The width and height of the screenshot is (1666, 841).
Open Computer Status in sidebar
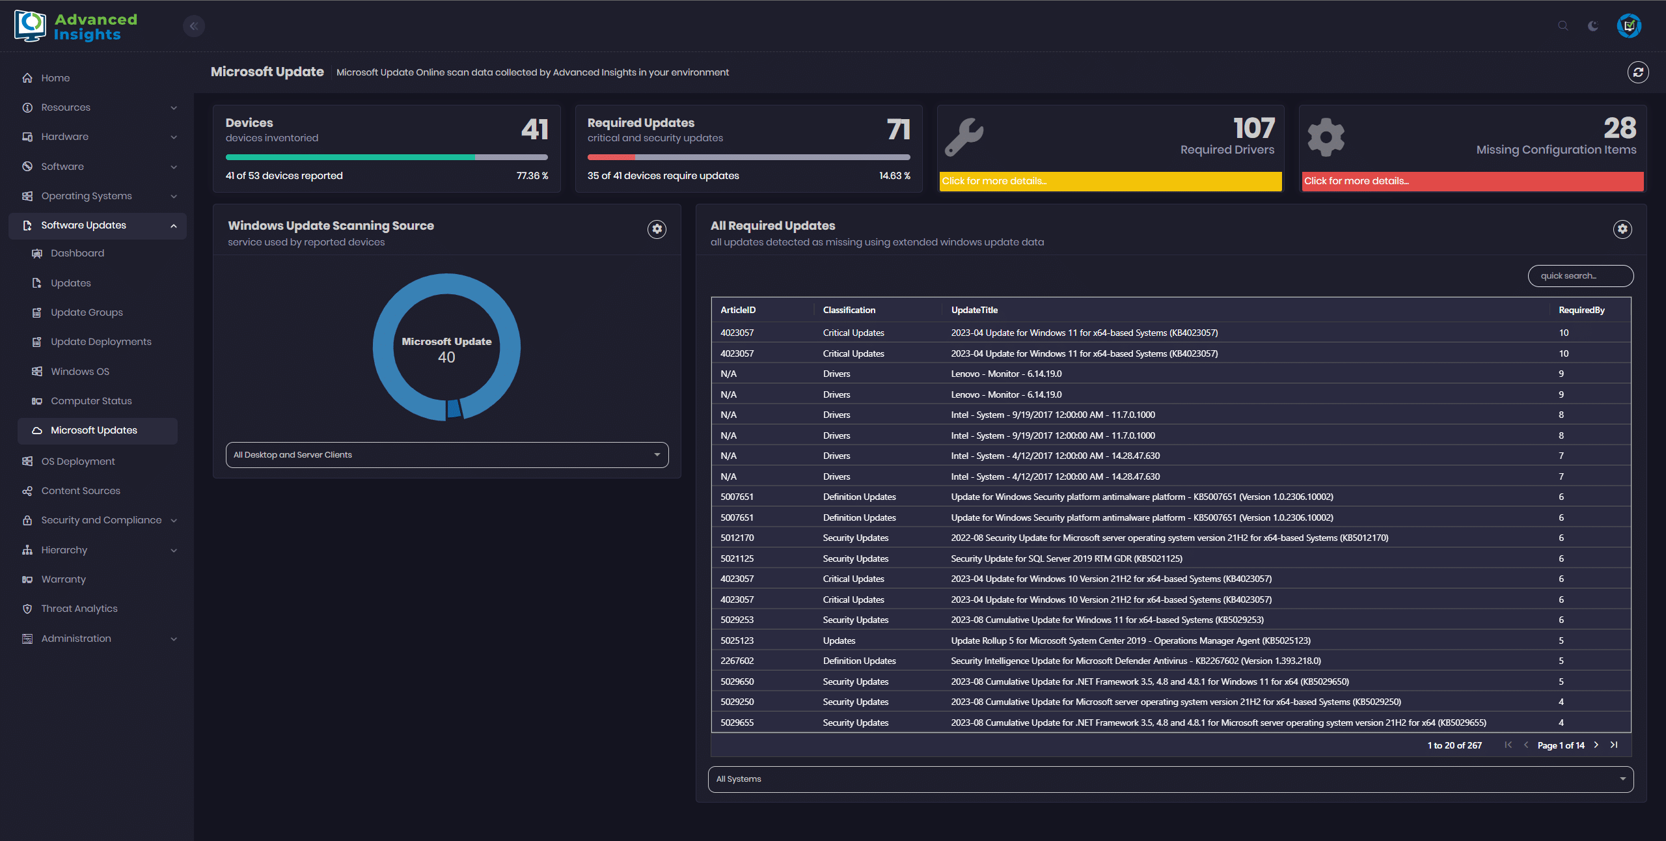(x=91, y=401)
